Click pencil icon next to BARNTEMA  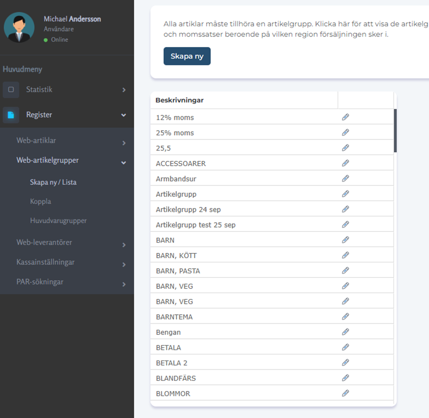345,317
